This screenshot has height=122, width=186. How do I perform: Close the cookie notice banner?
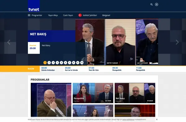(x=157, y=120)
